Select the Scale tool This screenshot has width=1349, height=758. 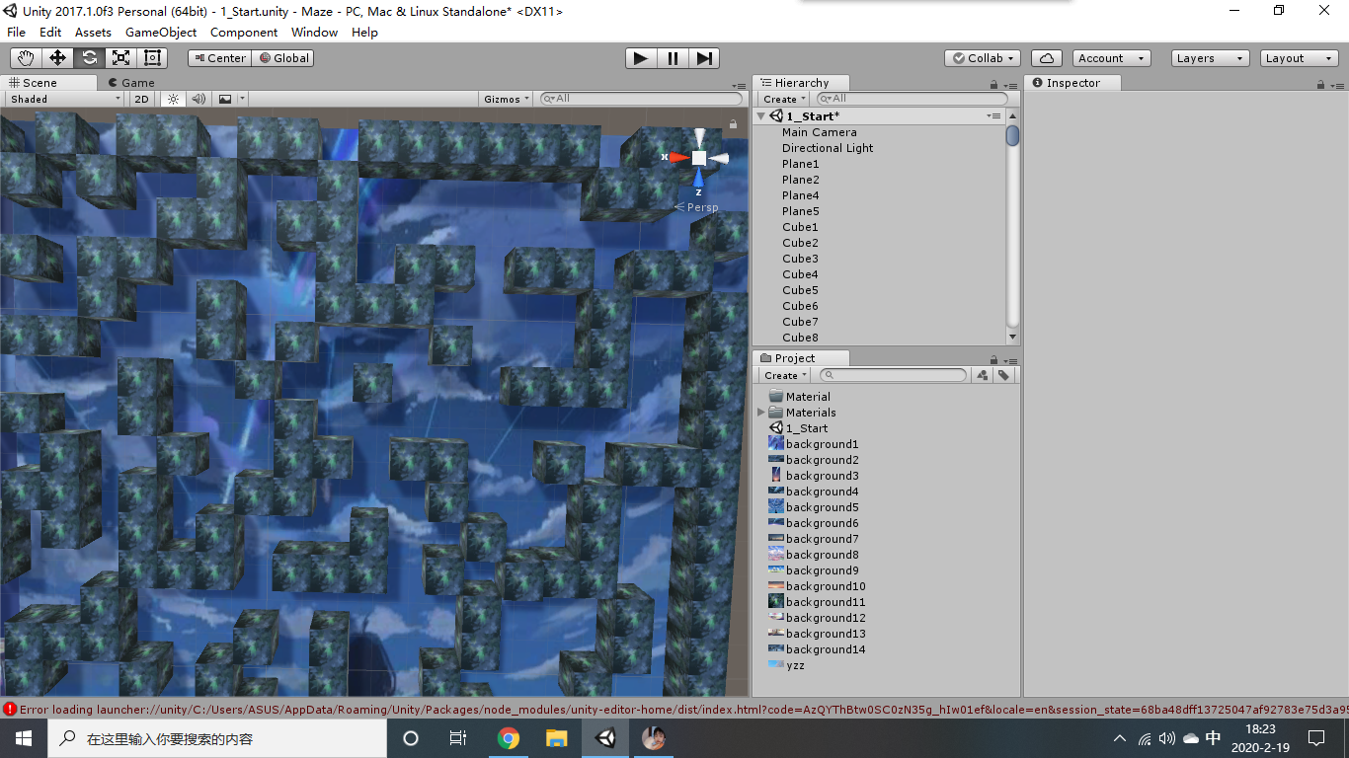pos(119,58)
